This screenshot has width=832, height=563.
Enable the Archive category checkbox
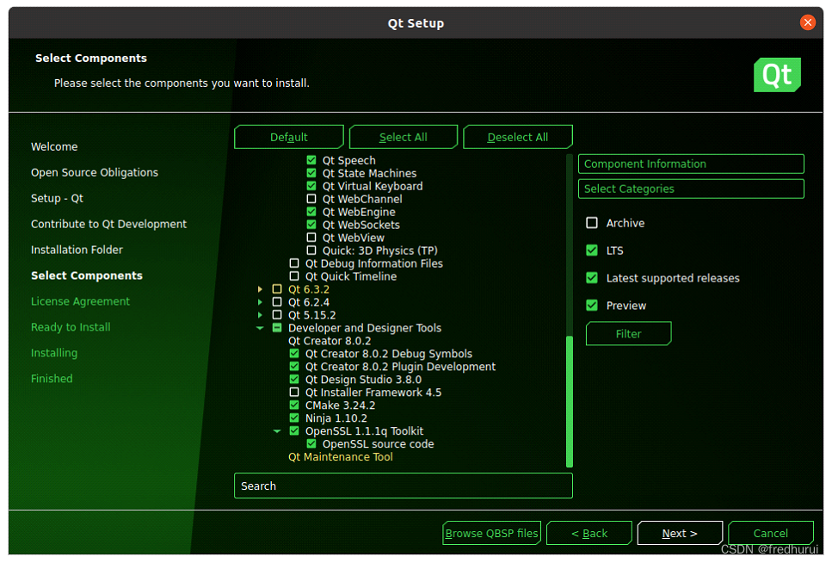pos(592,223)
